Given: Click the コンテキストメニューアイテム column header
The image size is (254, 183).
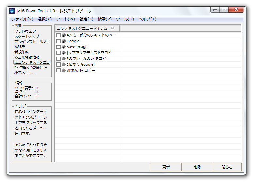Looking at the screenshot, I should tap(87, 28).
